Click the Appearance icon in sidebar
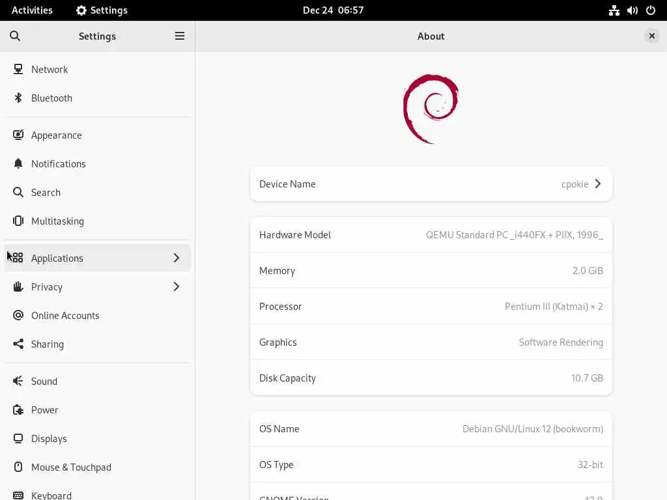The height and width of the screenshot is (500, 667). pyautogui.click(x=18, y=135)
